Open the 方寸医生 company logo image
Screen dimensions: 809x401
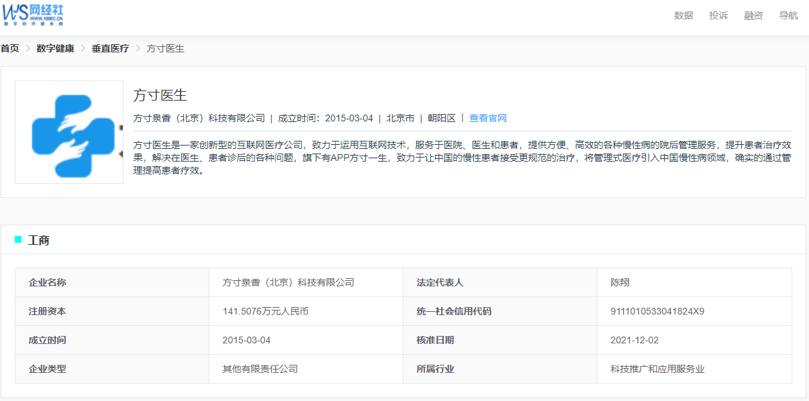(x=69, y=132)
